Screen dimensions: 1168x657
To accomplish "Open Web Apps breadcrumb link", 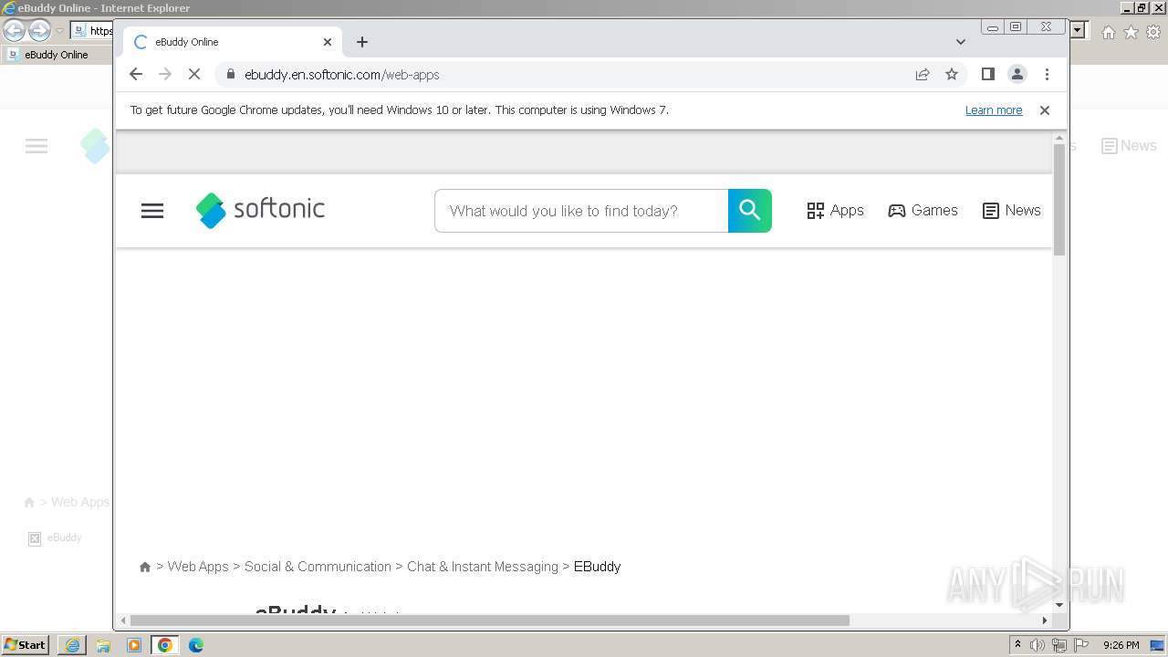I will coord(198,567).
